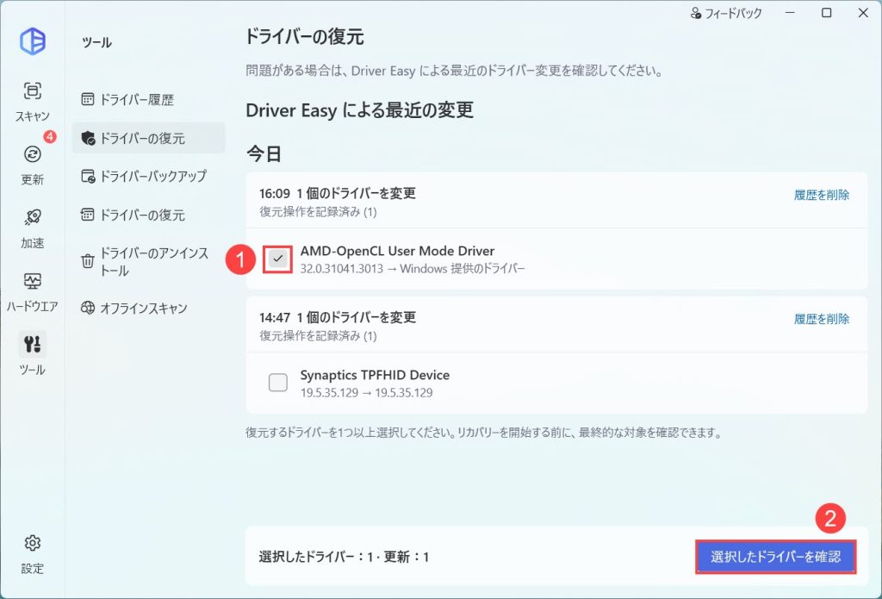
Task: Click version text 32.0.31041.3013 → Windows 提供のドライバー
Action: pyautogui.click(x=413, y=269)
